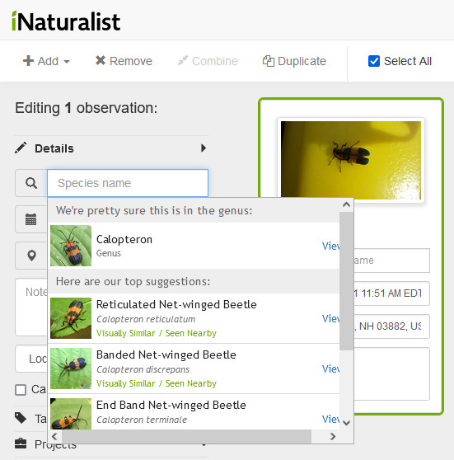This screenshot has width=454, height=460.
Task: Click the horizontal scrollbar thumb
Action: 186,437
